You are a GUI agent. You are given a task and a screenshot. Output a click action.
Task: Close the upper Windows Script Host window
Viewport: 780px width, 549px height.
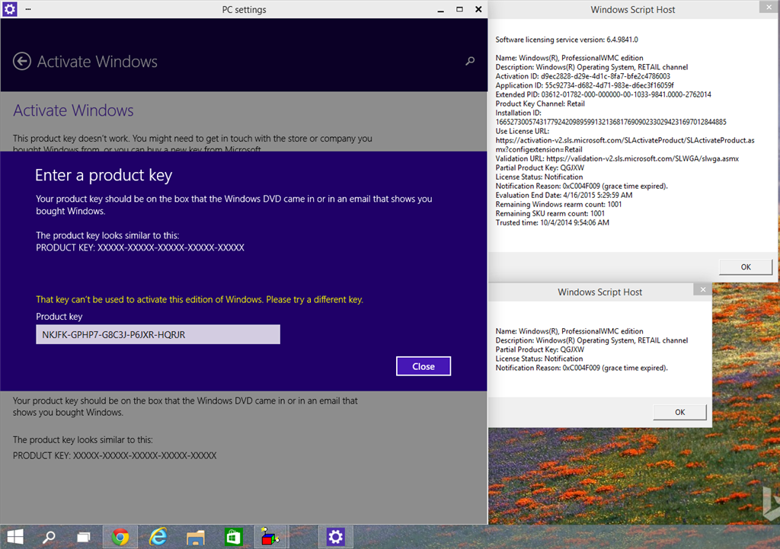click(769, 7)
